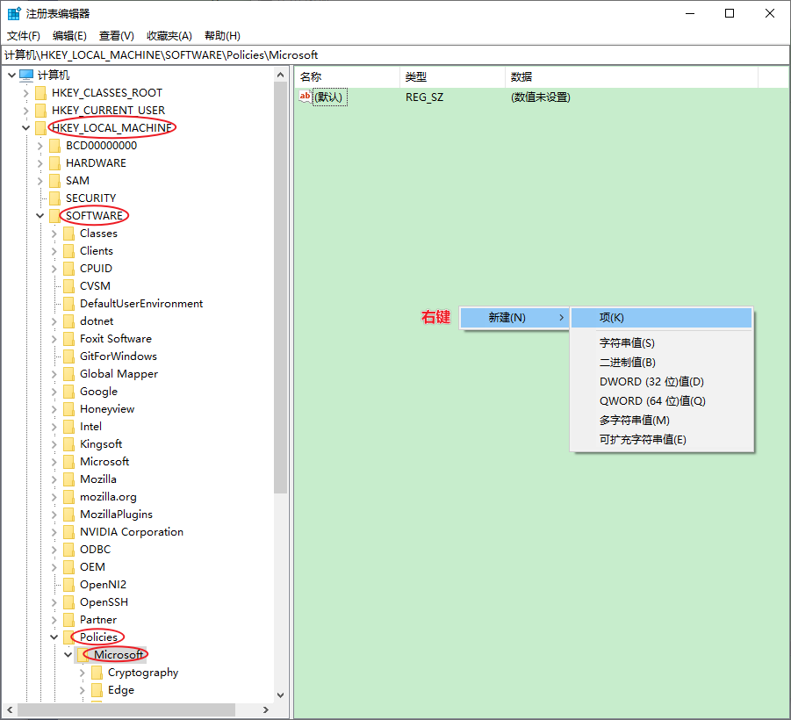Select the (默认) value entry

tap(330, 97)
